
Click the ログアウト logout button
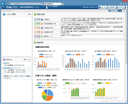coord(121,7)
